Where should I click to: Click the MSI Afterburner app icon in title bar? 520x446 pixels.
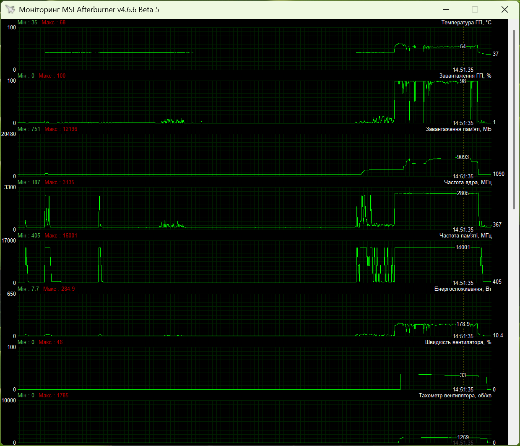[10, 9]
